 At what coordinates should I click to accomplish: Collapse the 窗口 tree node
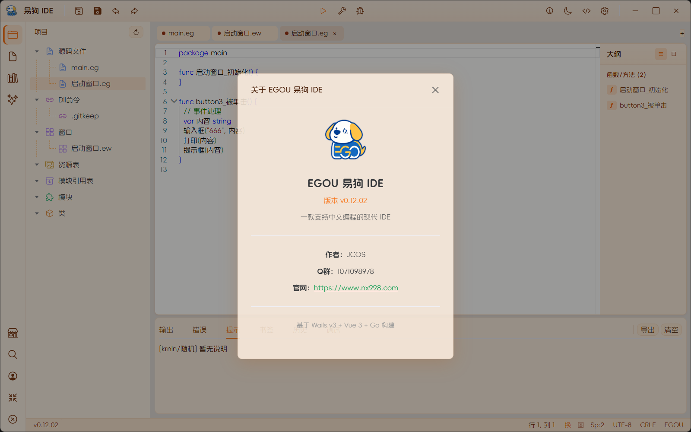coord(37,132)
